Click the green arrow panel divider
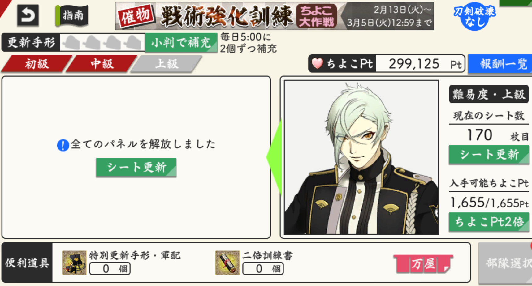Viewport: 532px width, 286px height. point(274,157)
